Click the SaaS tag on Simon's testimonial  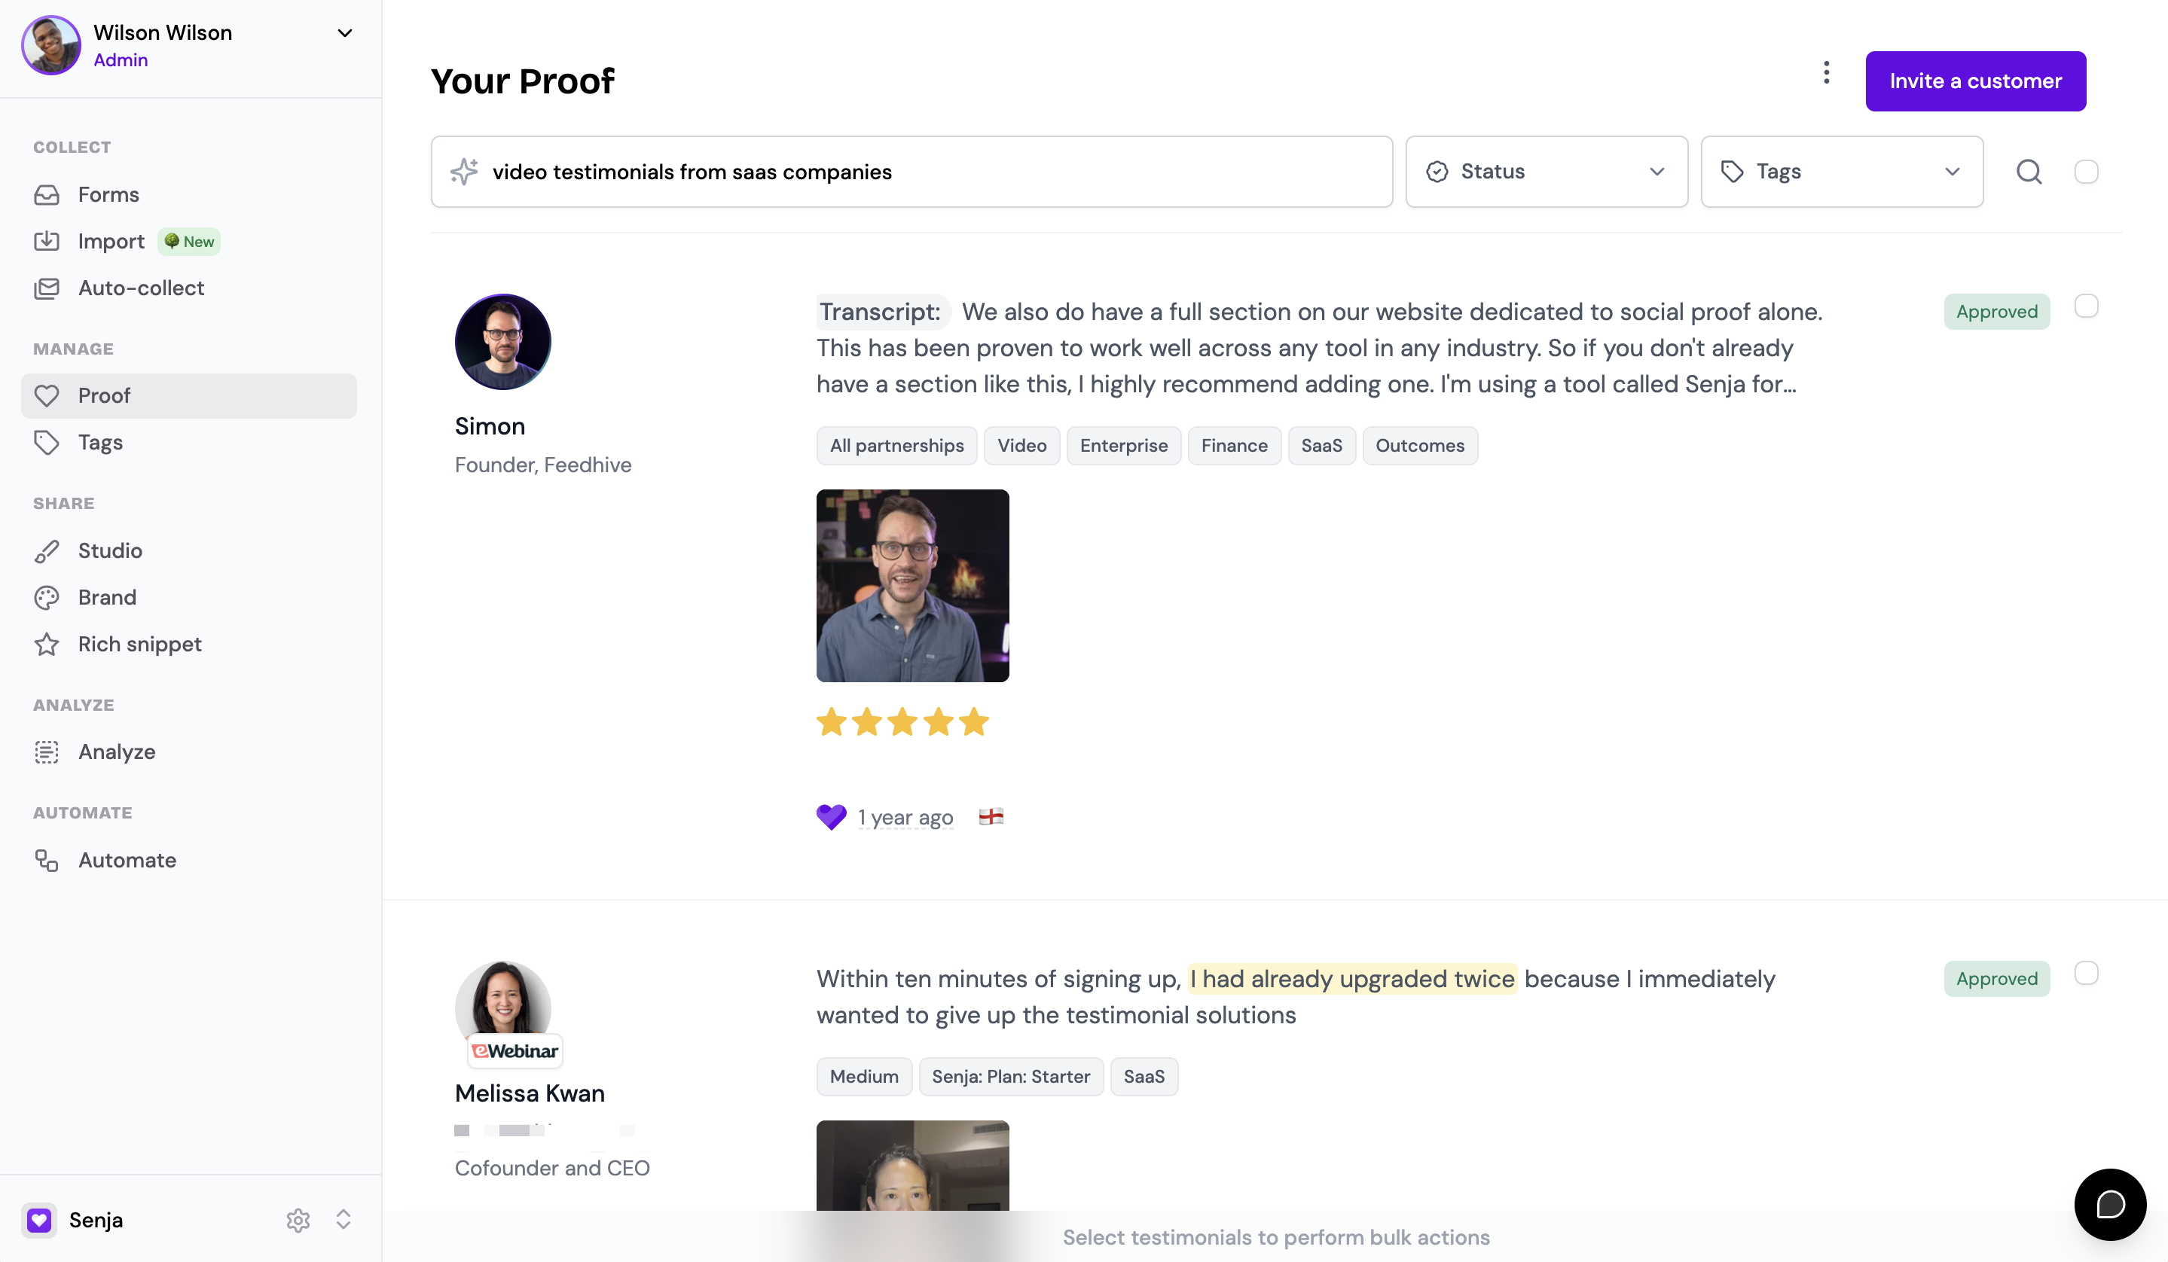click(x=1321, y=445)
